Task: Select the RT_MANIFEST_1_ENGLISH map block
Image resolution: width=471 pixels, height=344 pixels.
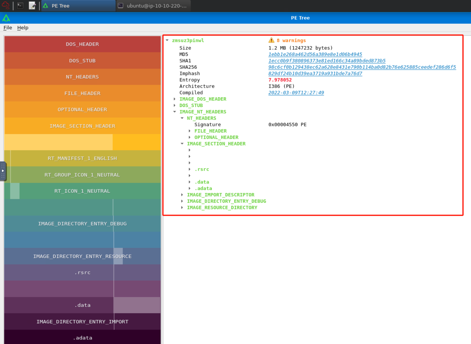Action: click(x=82, y=158)
